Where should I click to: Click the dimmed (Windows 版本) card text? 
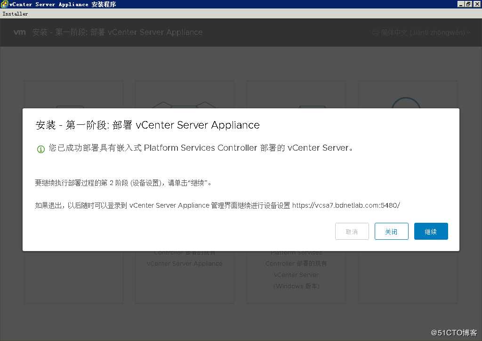click(297, 286)
